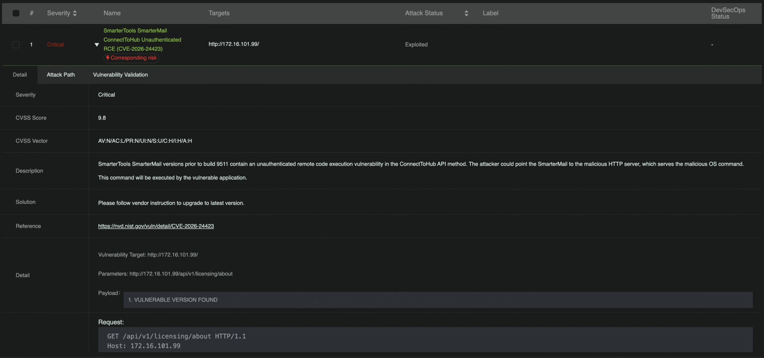Click the Name column header
Screen dimensions: 764x358
pos(112,13)
